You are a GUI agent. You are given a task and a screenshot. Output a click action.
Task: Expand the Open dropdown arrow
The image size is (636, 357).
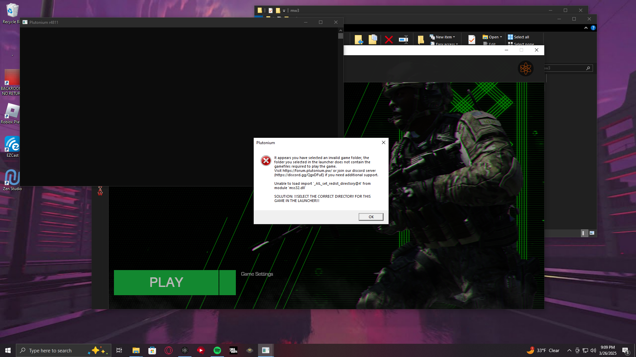[x=501, y=37]
